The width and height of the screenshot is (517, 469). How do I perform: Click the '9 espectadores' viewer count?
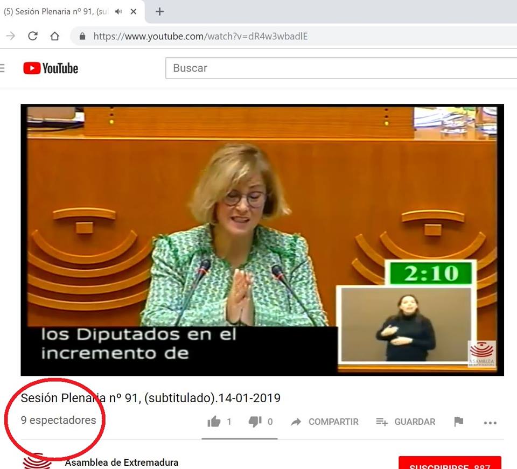[58, 420]
